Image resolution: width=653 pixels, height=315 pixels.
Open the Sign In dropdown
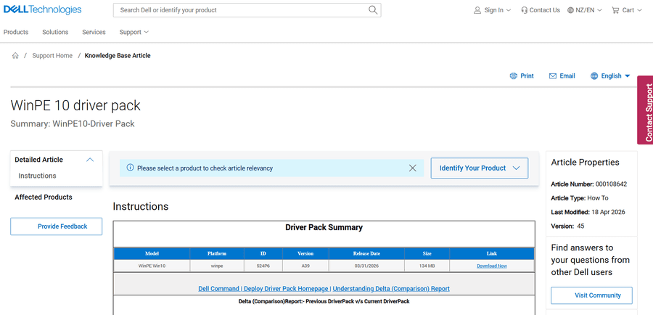(x=509, y=10)
